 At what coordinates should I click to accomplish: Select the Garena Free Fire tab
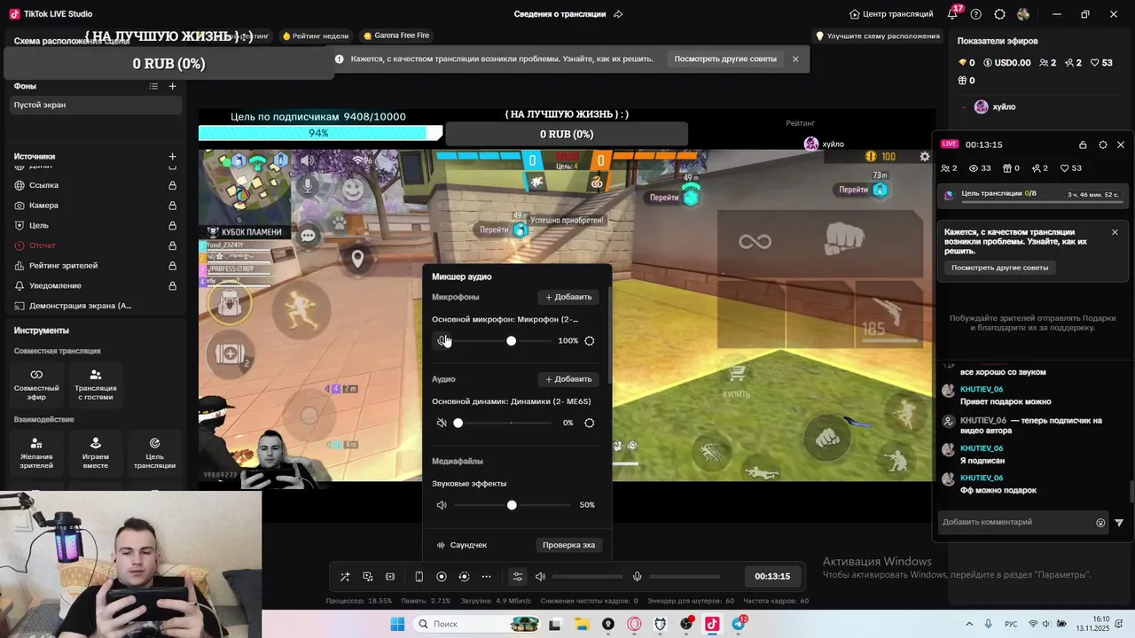point(396,36)
